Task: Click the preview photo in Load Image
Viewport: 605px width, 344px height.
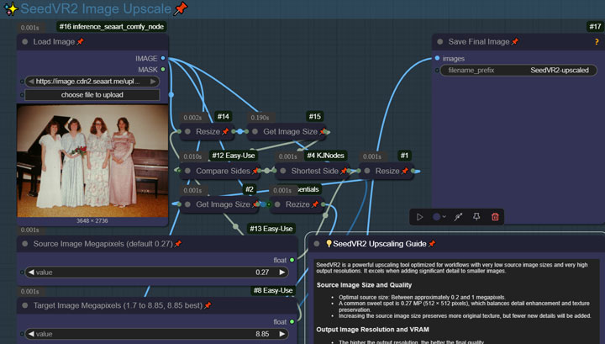Action: tap(92, 161)
